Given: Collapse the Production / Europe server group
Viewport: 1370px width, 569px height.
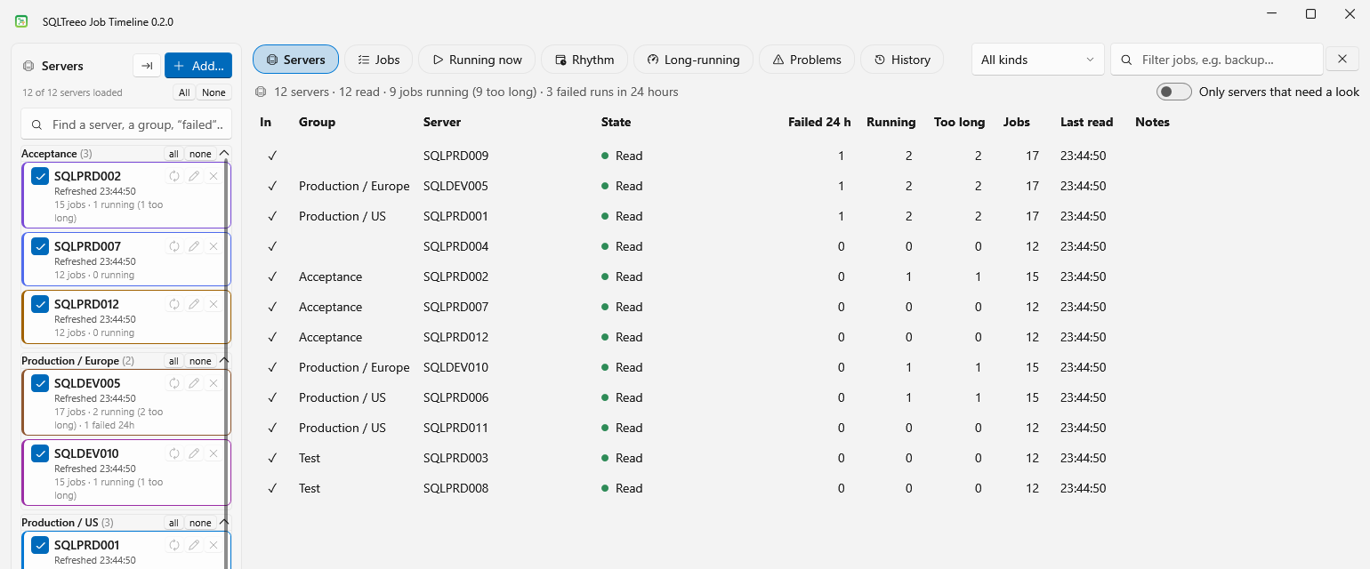Looking at the screenshot, I should pyautogui.click(x=224, y=361).
